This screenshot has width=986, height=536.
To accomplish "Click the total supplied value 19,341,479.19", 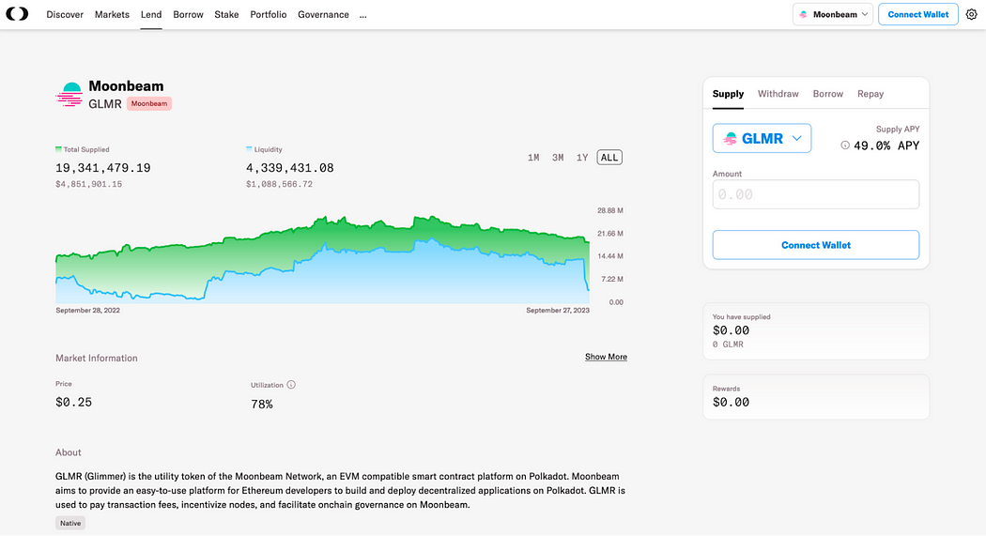I will (103, 168).
